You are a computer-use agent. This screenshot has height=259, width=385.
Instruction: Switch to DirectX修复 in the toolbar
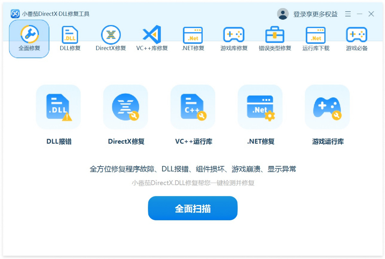pos(111,38)
